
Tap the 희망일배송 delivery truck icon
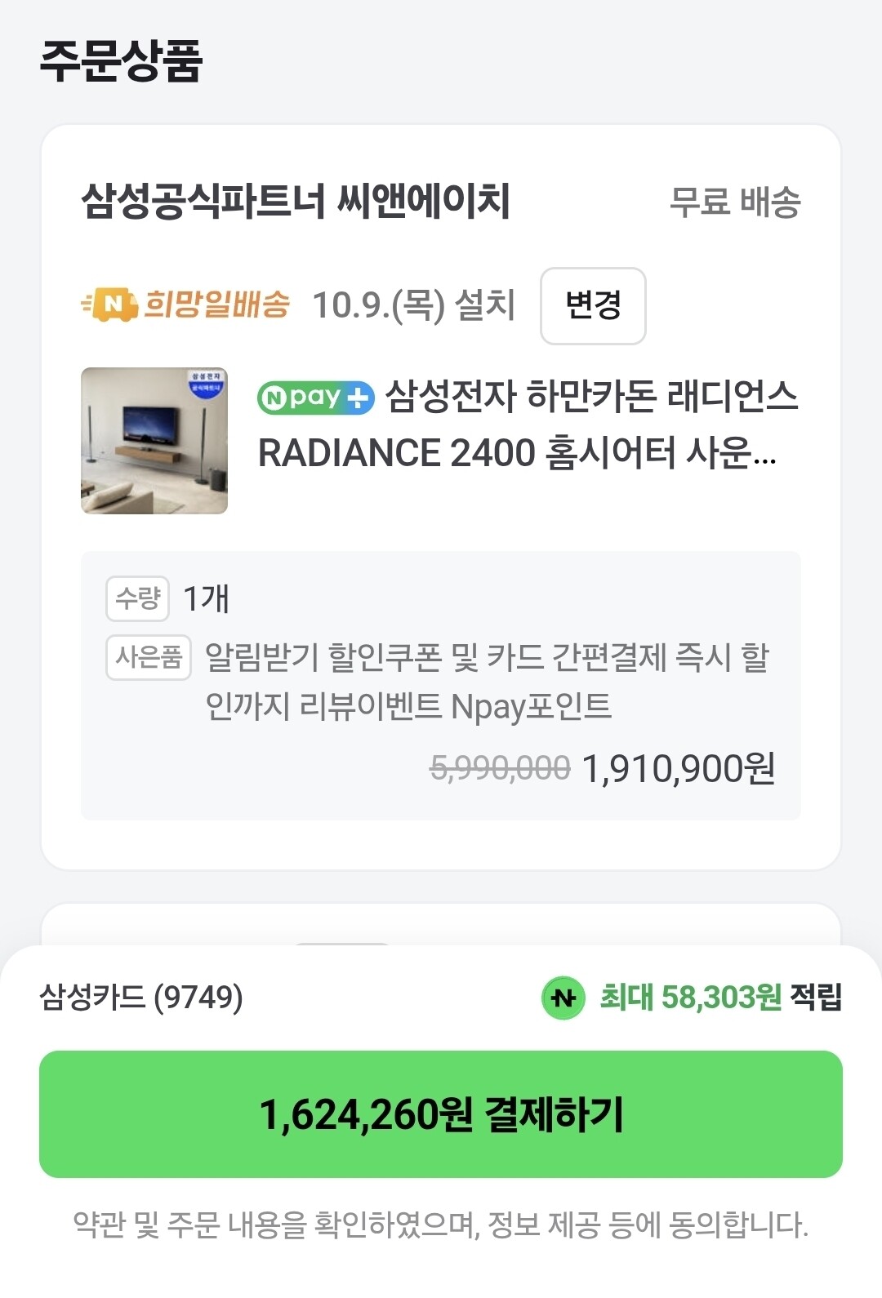pos(109,304)
